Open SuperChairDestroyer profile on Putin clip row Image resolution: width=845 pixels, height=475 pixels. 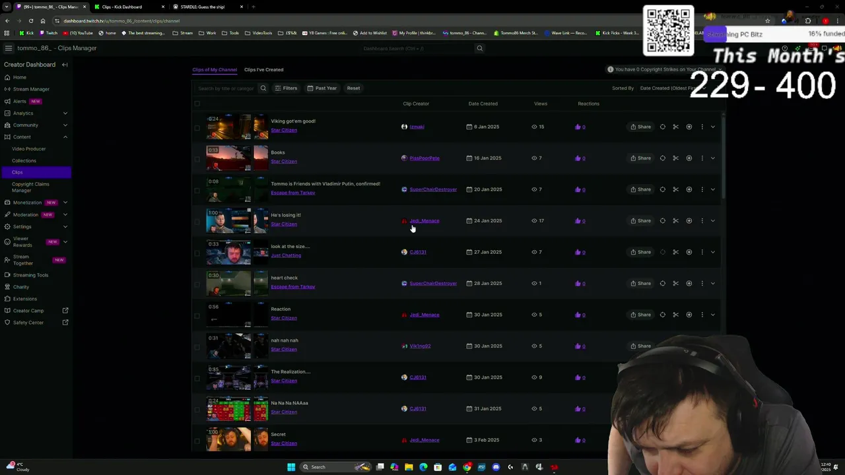click(x=433, y=189)
